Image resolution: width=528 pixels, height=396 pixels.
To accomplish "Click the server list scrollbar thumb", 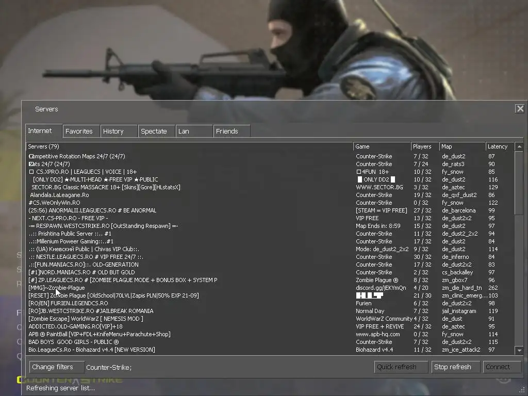I will [519, 183].
